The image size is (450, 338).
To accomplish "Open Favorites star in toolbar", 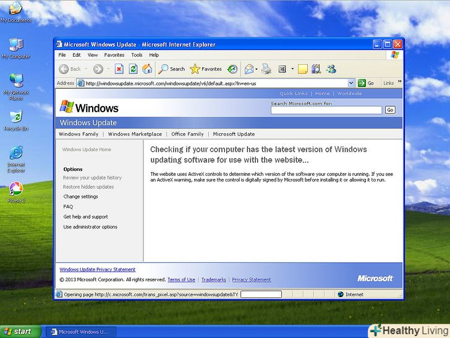I will 206,69.
